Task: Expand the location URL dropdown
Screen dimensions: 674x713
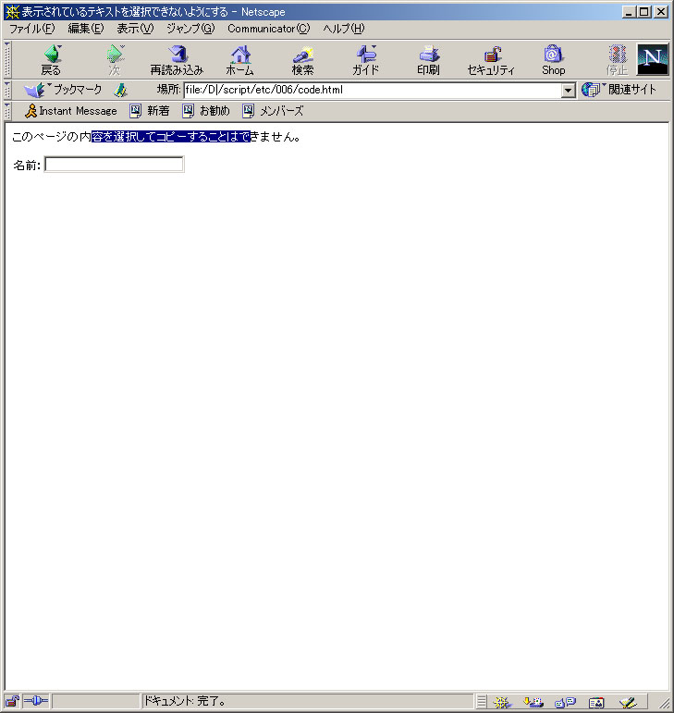Action: point(568,90)
